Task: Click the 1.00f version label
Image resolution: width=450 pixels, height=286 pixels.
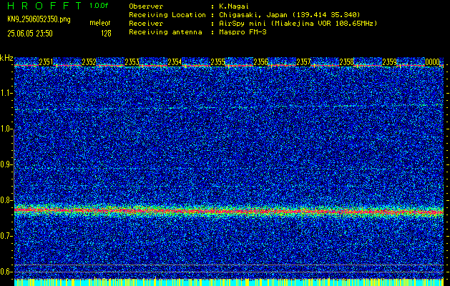Action: point(99,6)
